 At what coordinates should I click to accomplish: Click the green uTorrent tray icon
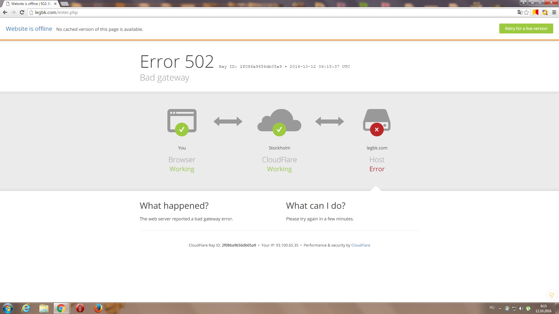pos(528,308)
